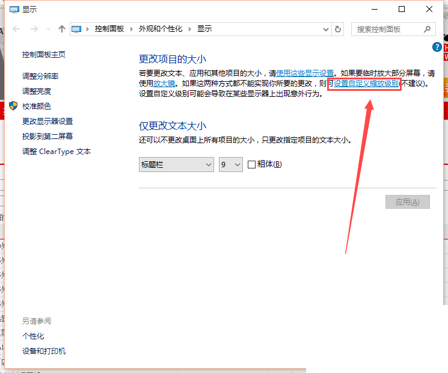This screenshot has width=448, height=373.
Task: Open the blue help question mark icon
Action: tap(437, 47)
